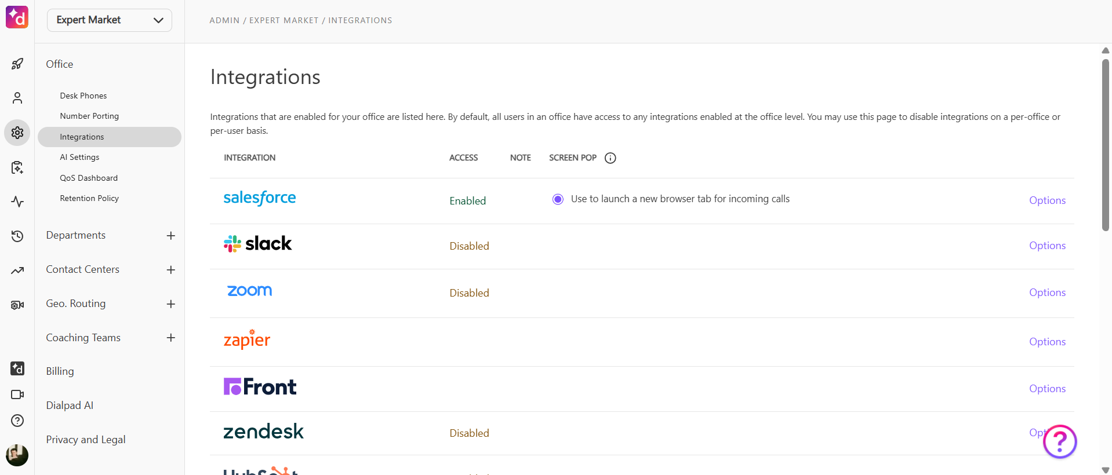Open AI Settings

[79, 157]
